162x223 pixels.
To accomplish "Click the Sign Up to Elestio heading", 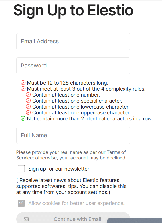I will 73,10.
